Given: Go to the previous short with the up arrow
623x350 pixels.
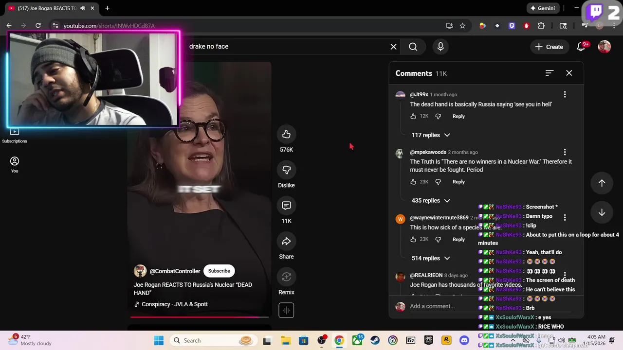Looking at the screenshot, I should click(x=602, y=183).
